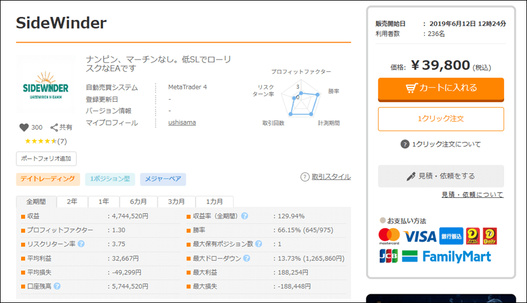Click the share icon
This screenshot has width=527, height=303.
(x=54, y=127)
